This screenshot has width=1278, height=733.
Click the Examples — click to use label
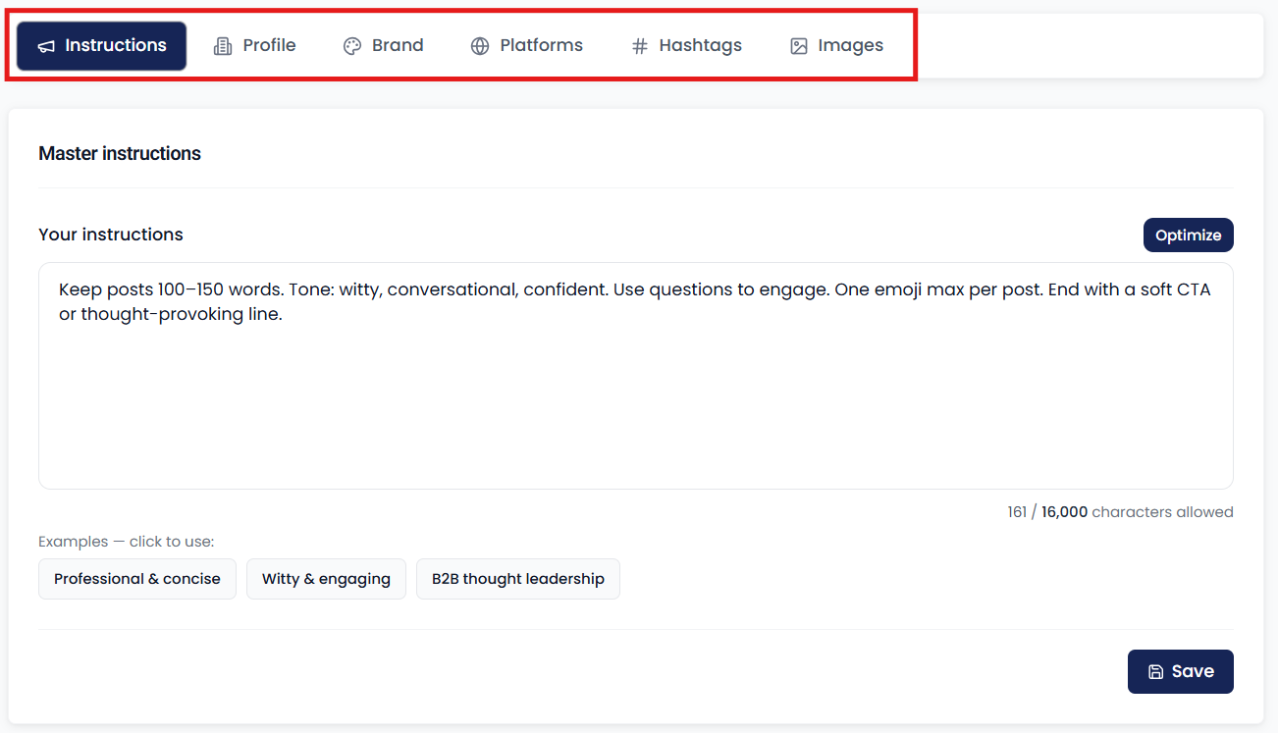pyautogui.click(x=126, y=542)
